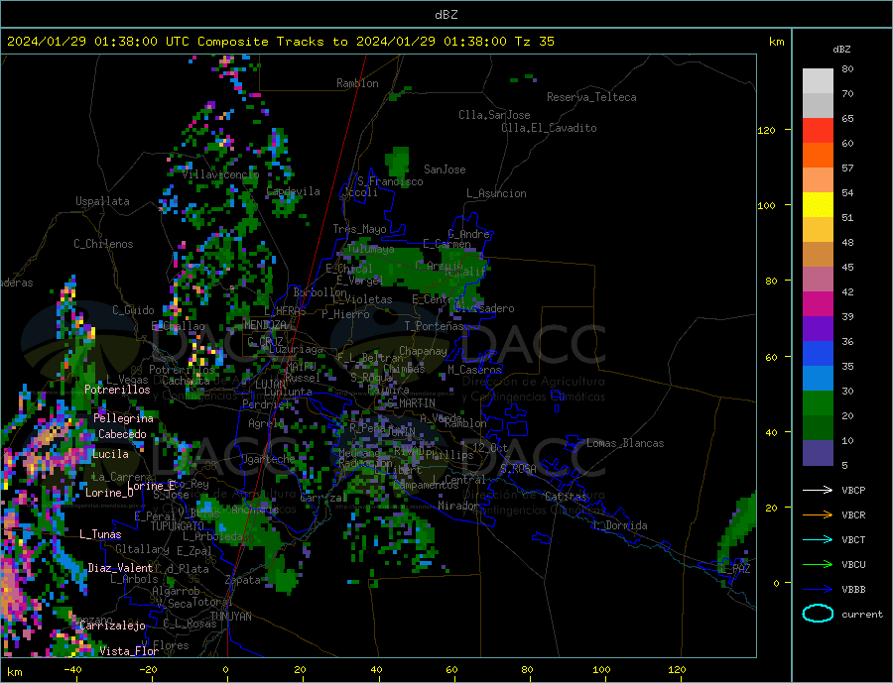Click the Cabecedo label on map

[122, 434]
